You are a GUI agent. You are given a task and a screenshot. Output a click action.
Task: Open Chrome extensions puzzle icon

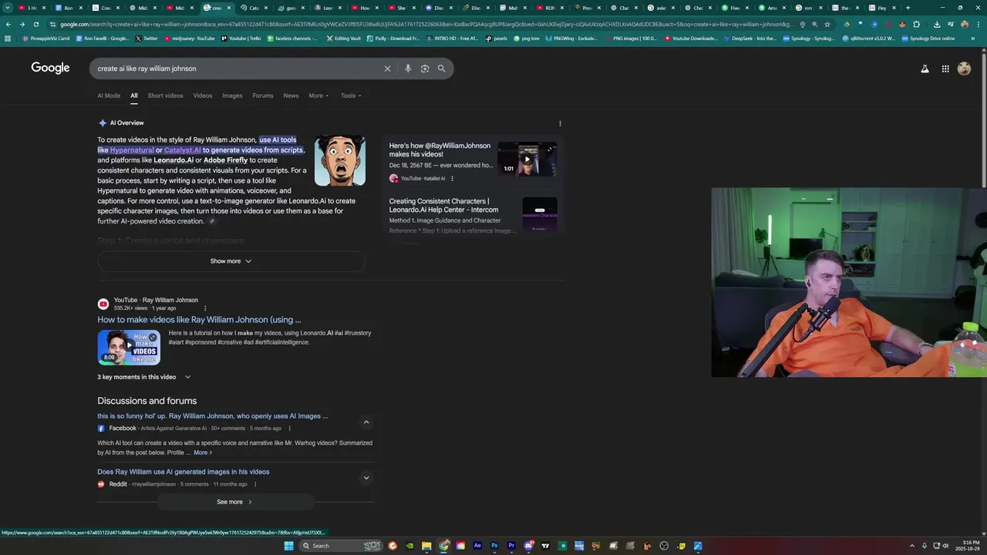tap(916, 24)
